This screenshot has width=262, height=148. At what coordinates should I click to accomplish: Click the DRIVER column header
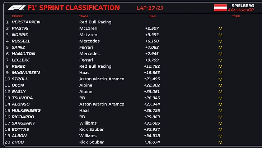coord(17,16)
